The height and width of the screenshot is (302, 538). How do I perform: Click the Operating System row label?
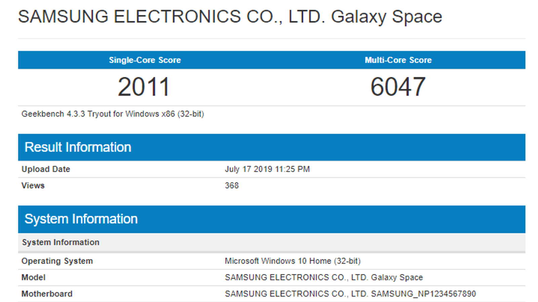[x=57, y=261]
